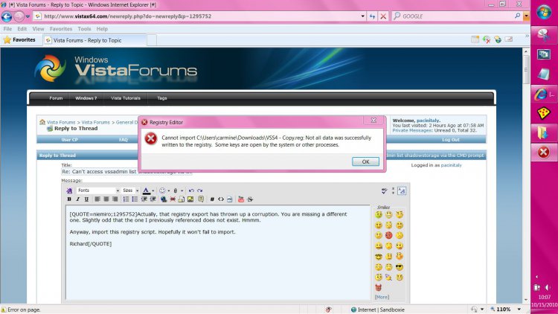Toggle bold formatting in message editor

[x=69, y=199]
